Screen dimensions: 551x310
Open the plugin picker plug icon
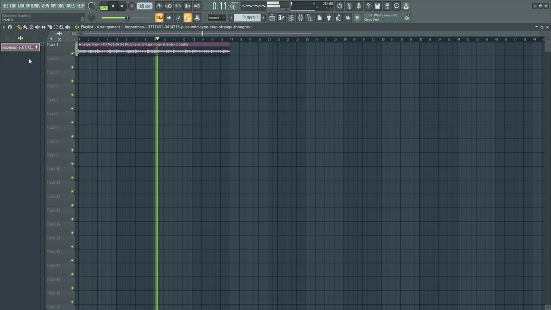tap(329, 18)
